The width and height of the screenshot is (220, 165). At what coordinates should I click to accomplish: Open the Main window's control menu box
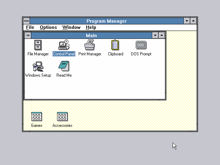point(28,35)
